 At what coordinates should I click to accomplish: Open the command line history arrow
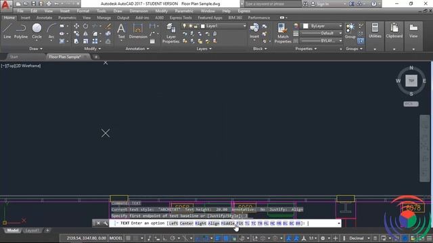[339, 223]
